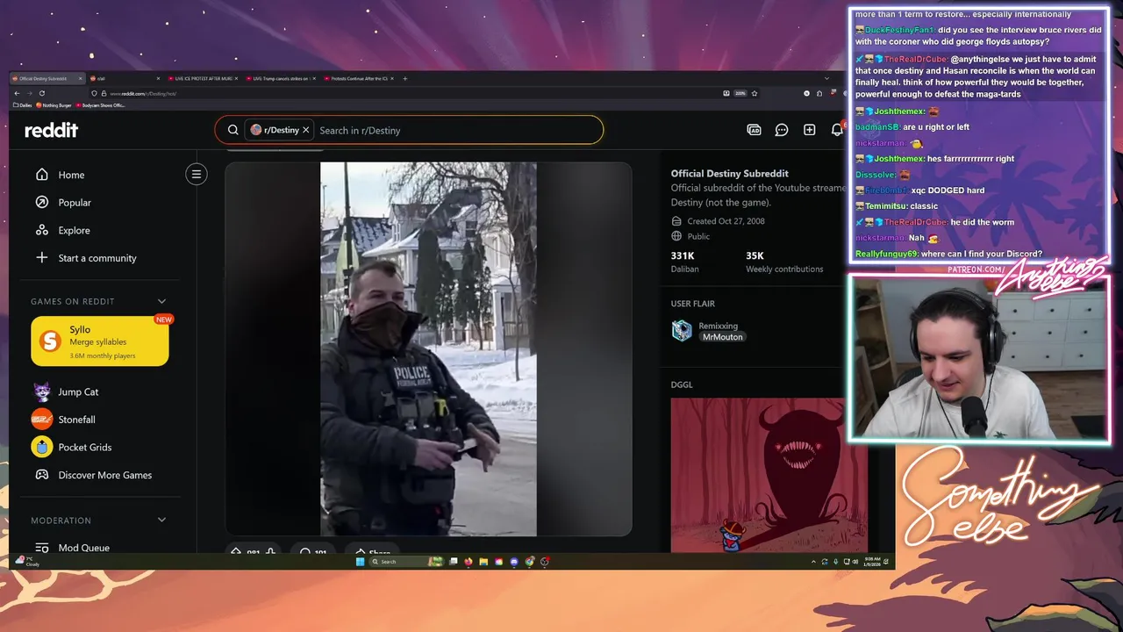Open the Dailies bookmarks folder
Screen dimensions: 1123x632
pos(23,105)
